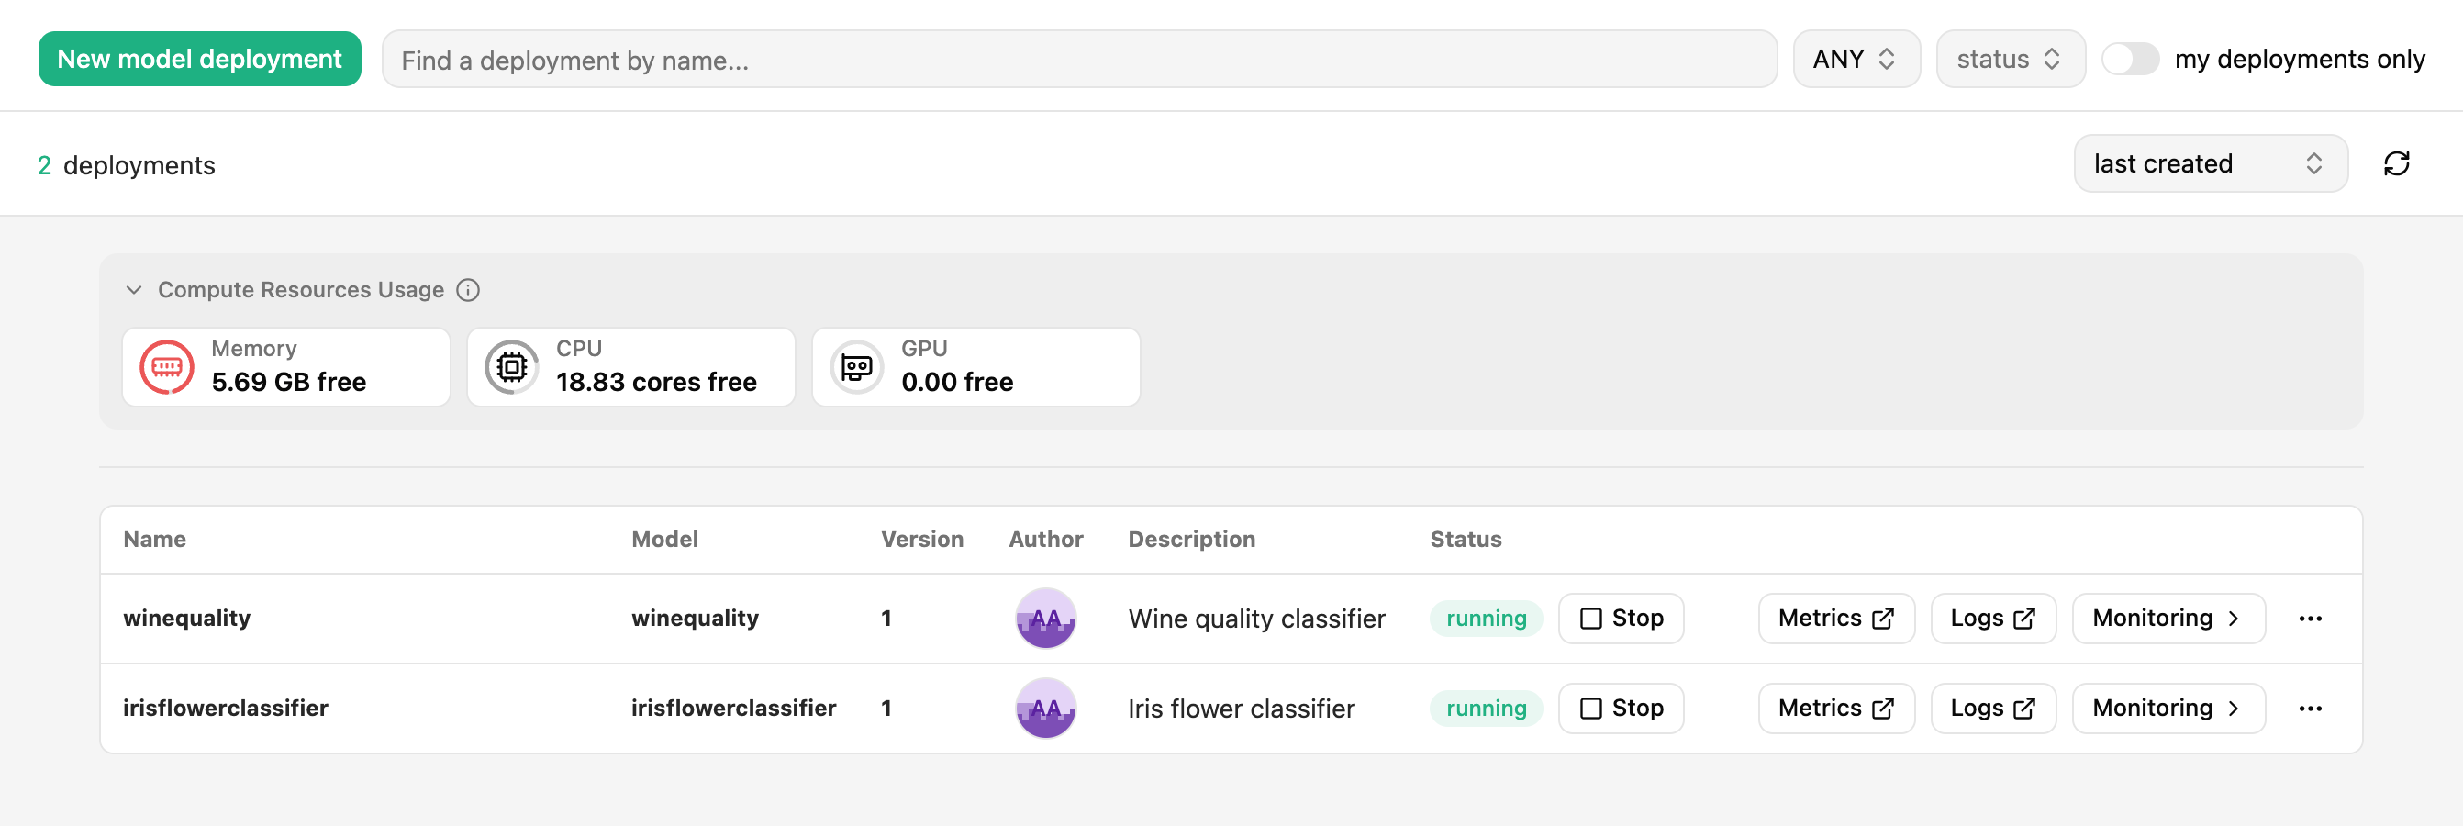The image size is (2463, 826).
Task: Focus the Find a deployment search field
Action: point(1078,60)
